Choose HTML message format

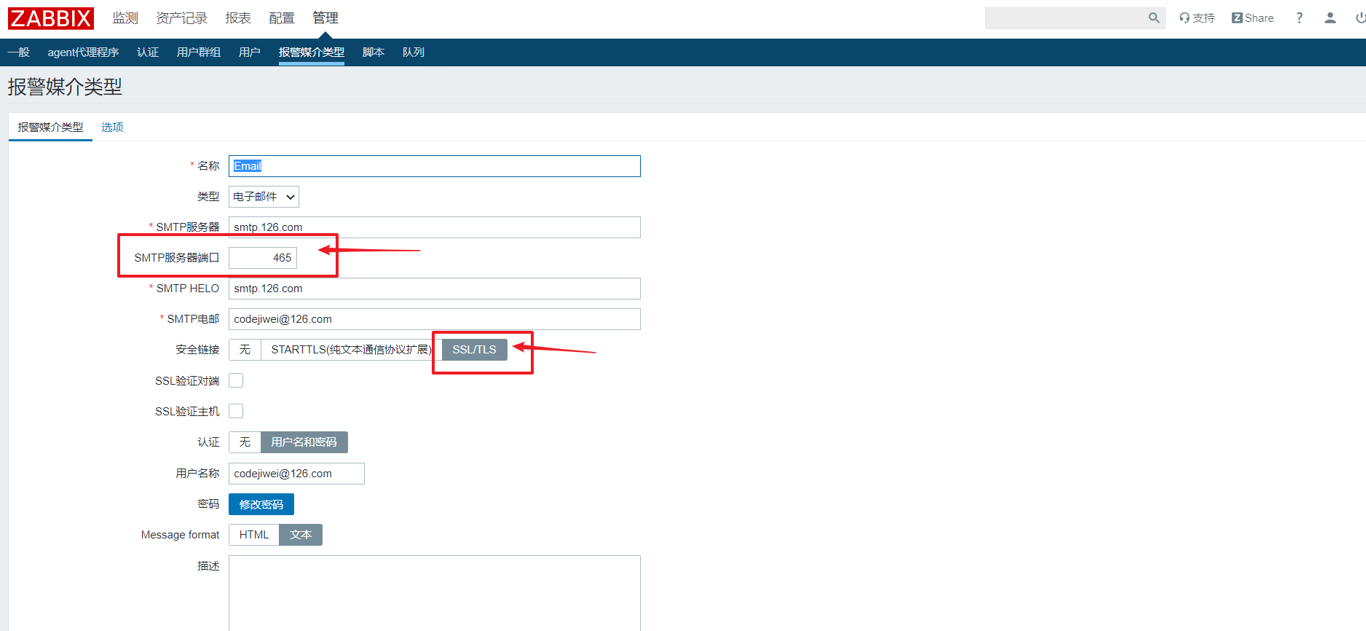coord(254,535)
